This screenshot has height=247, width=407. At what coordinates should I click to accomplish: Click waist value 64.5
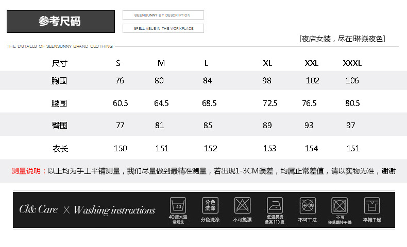point(161,103)
